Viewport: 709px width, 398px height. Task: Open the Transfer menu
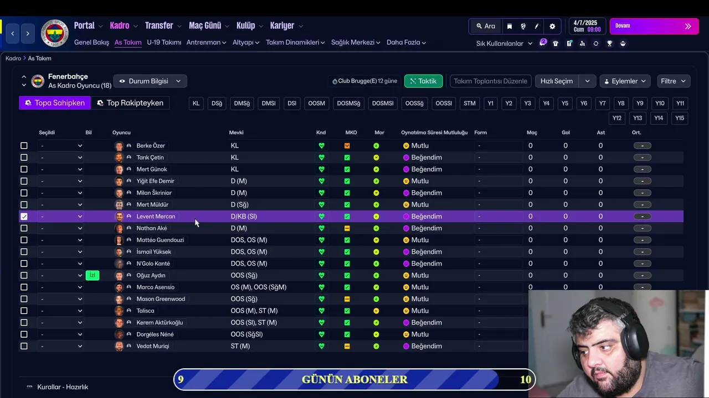163,26
